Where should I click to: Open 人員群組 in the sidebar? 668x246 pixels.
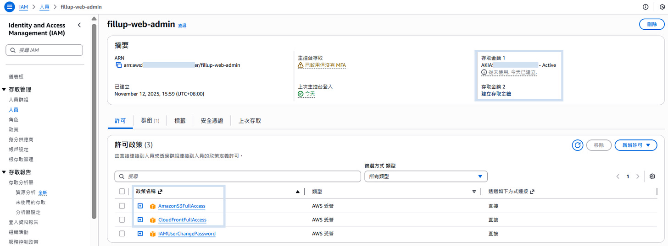[18, 100]
